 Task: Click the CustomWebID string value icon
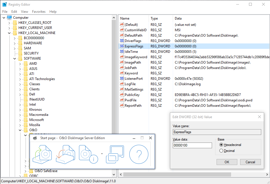pyautogui.click(x=122, y=30)
